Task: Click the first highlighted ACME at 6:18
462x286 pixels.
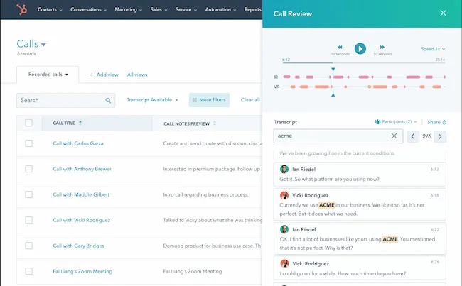Action: point(327,205)
